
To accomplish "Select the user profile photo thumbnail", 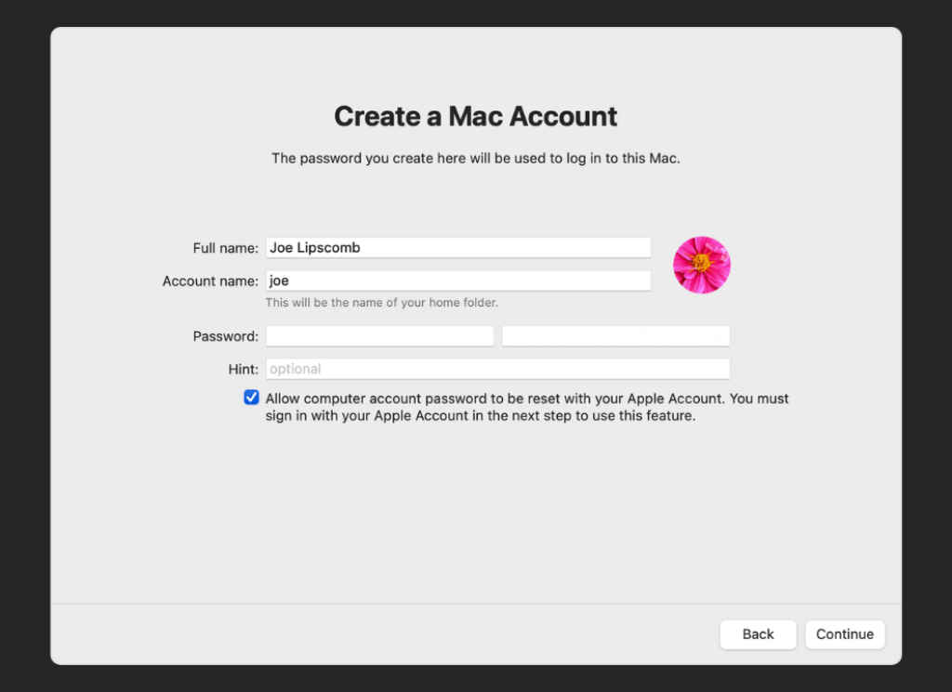I will (x=701, y=264).
